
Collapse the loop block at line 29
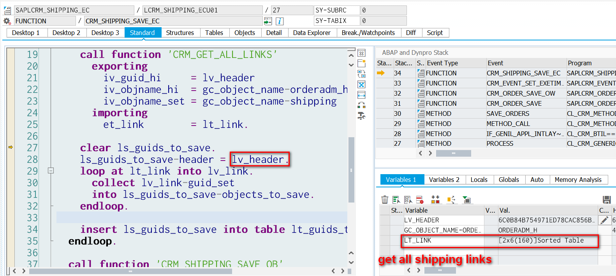coord(51,170)
